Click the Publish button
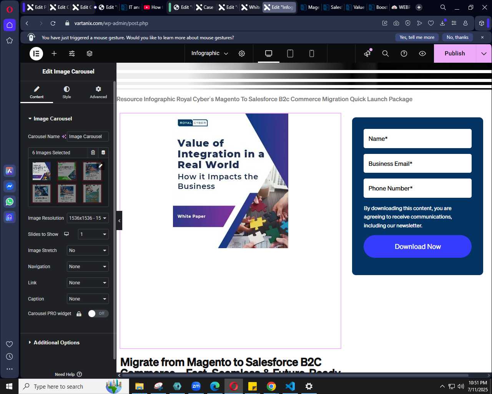 tap(455, 53)
